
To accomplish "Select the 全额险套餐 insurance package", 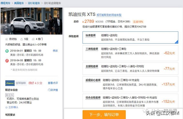I will [x=130, y=69].
